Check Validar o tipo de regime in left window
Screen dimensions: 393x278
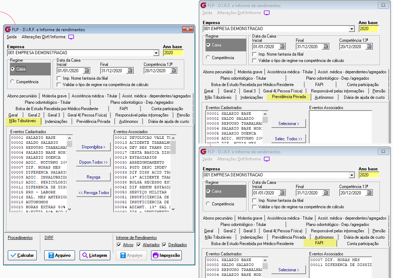pyautogui.click(x=59, y=85)
